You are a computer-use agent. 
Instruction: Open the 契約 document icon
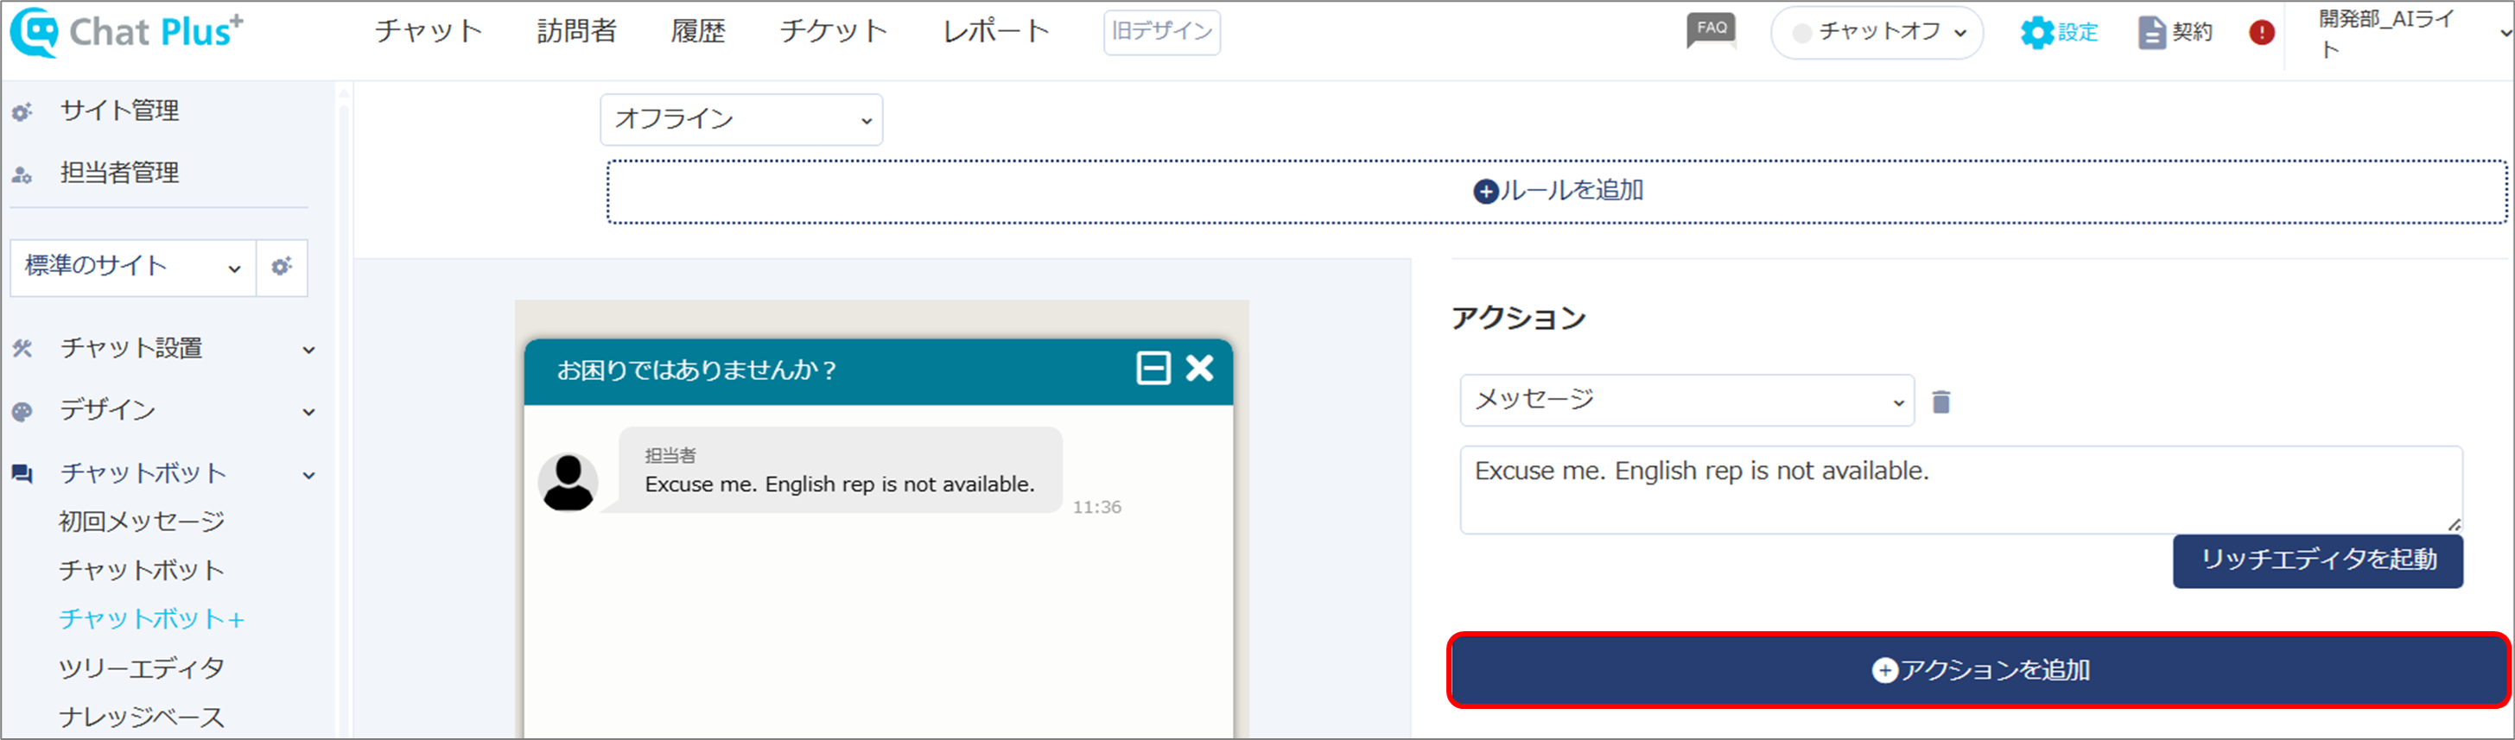coord(2175,32)
